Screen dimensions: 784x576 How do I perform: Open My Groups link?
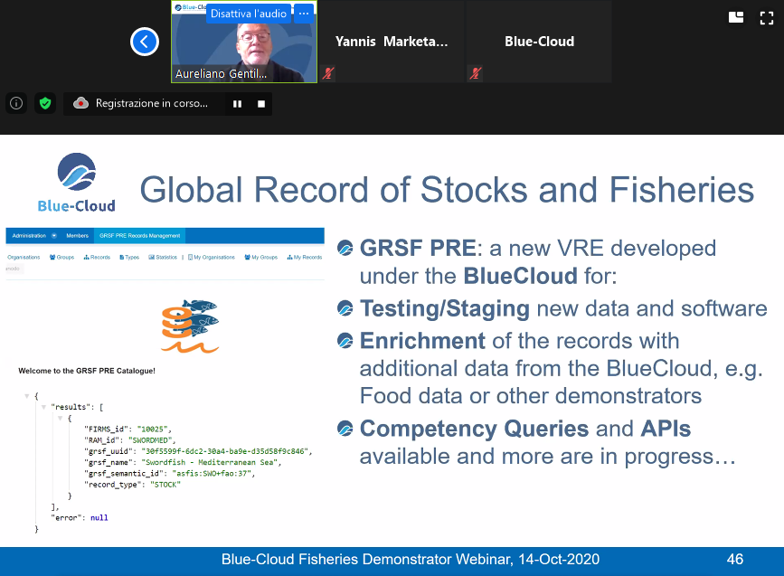pos(261,257)
